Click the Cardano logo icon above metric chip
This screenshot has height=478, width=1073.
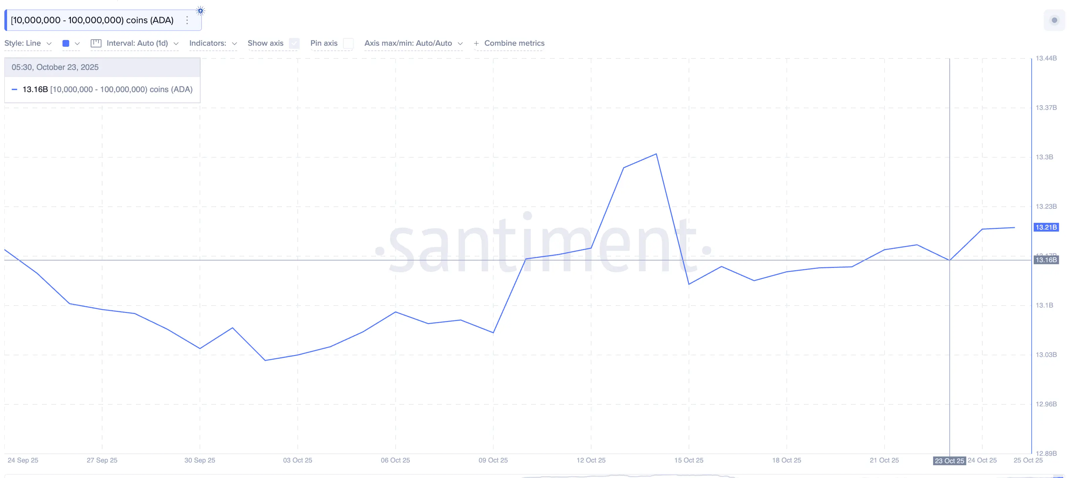pos(200,10)
